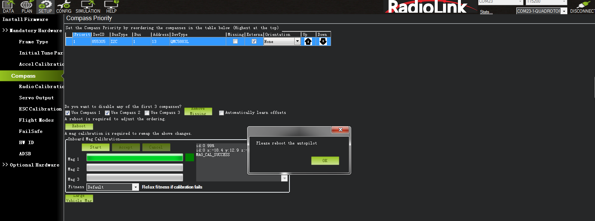This screenshot has height=221, width=595.
Task: Toggle Automatically learn offsets checkbox
Action: (221, 113)
